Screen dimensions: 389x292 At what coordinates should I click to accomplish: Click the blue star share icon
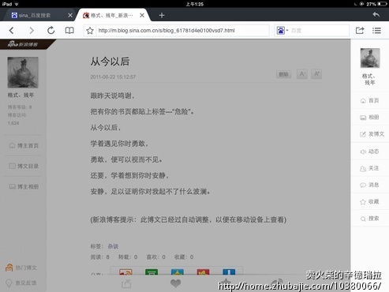coord(178,271)
